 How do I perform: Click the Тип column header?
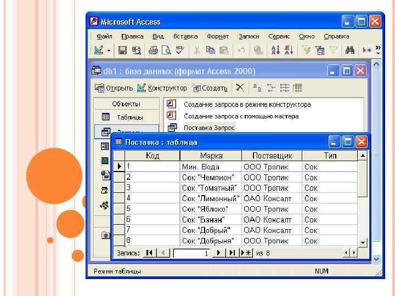[x=330, y=156]
